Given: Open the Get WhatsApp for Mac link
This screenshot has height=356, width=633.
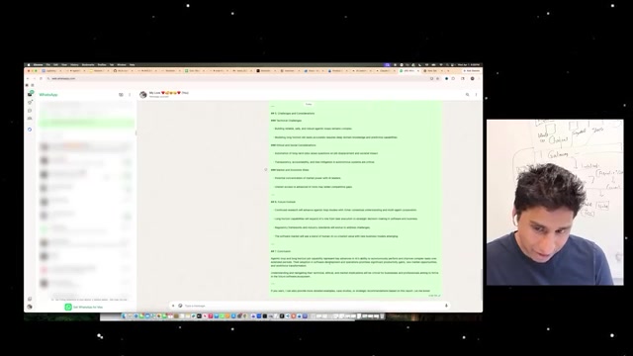Looking at the screenshot, I should point(84,308).
